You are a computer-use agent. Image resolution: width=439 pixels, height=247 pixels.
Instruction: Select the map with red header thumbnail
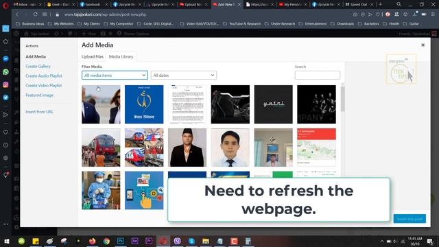(316, 148)
